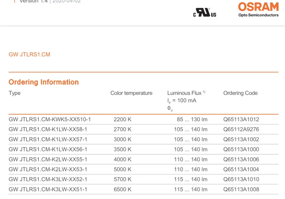Viewport: 285px width, 199px height.
Task: Select ordering code Q65113A1010
Action: pyautogui.click(x=241, y=180)
